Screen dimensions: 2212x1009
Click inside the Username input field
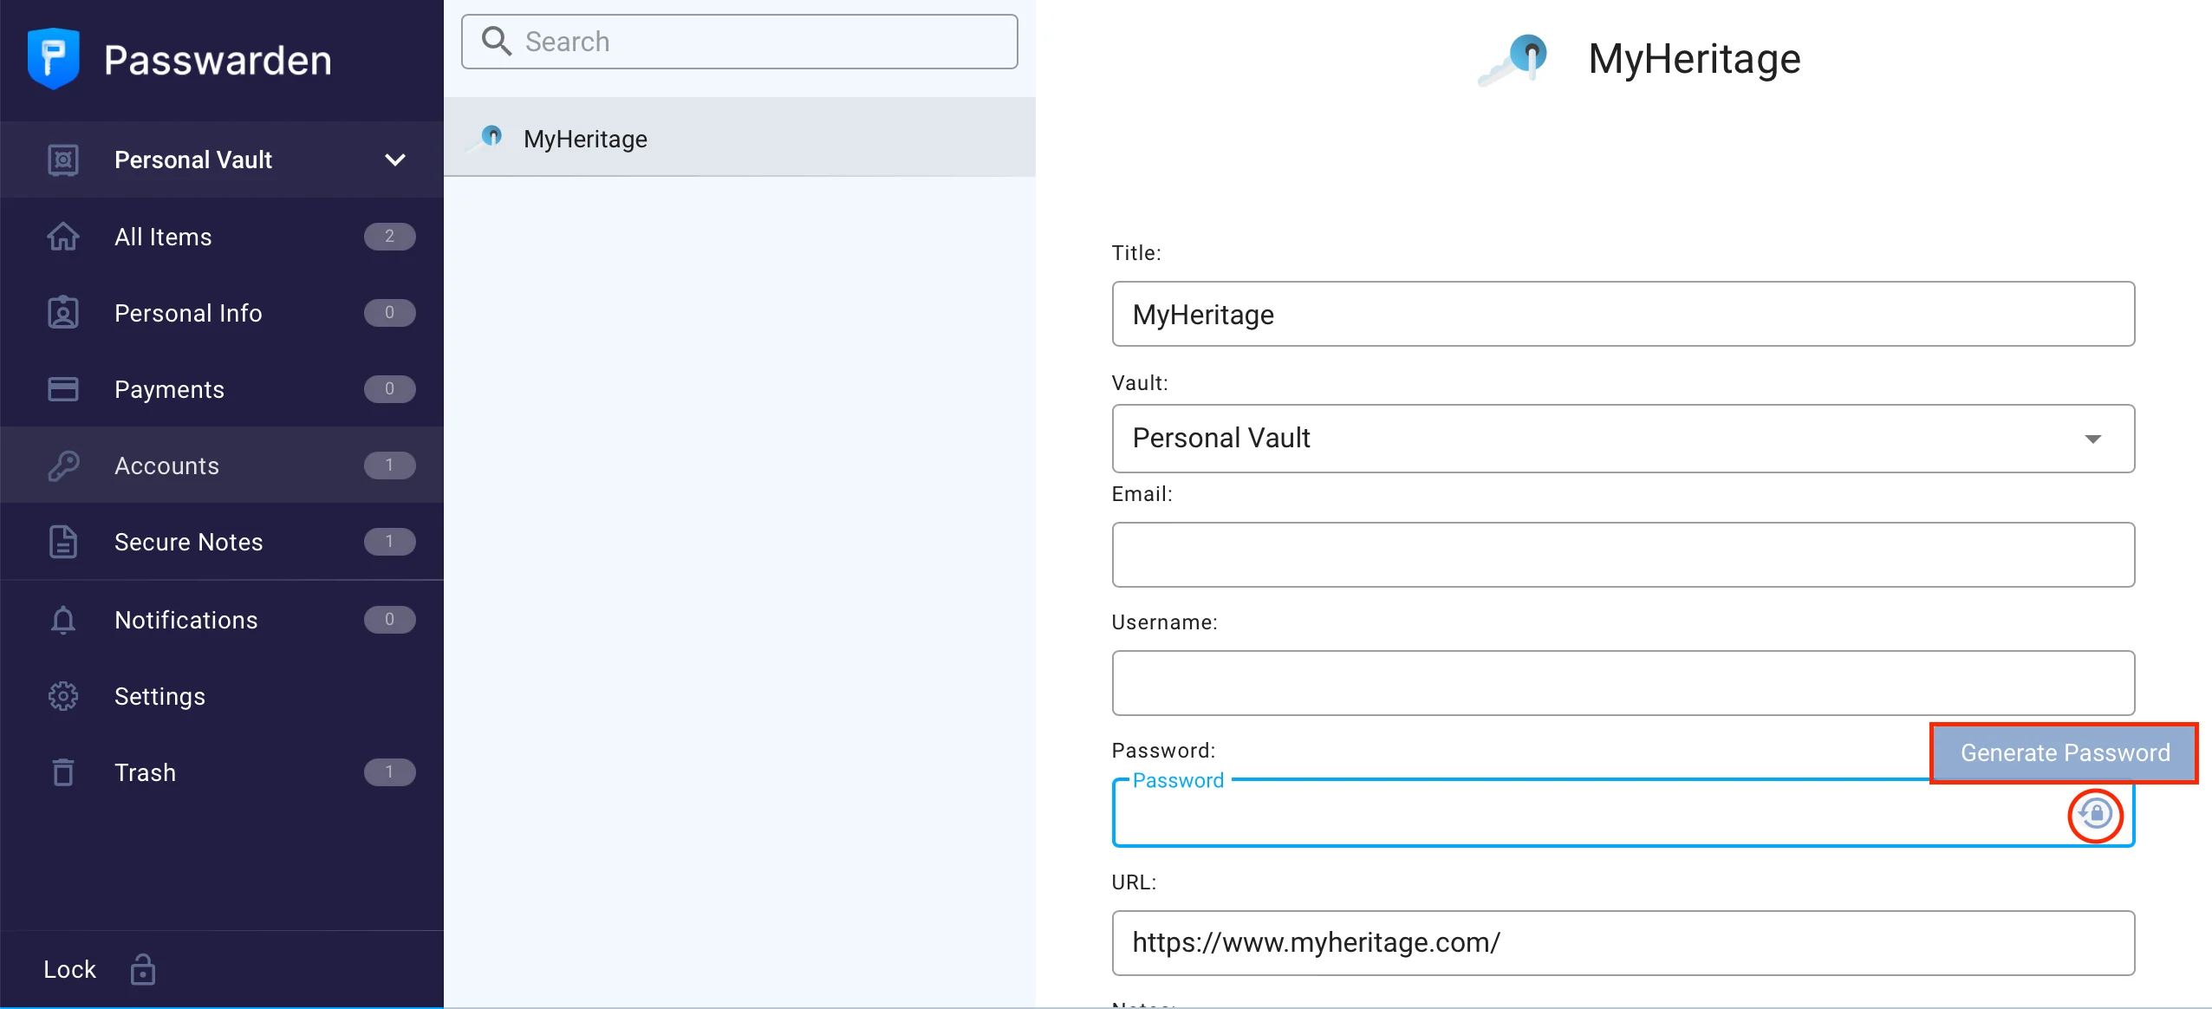coord(1621,683)
